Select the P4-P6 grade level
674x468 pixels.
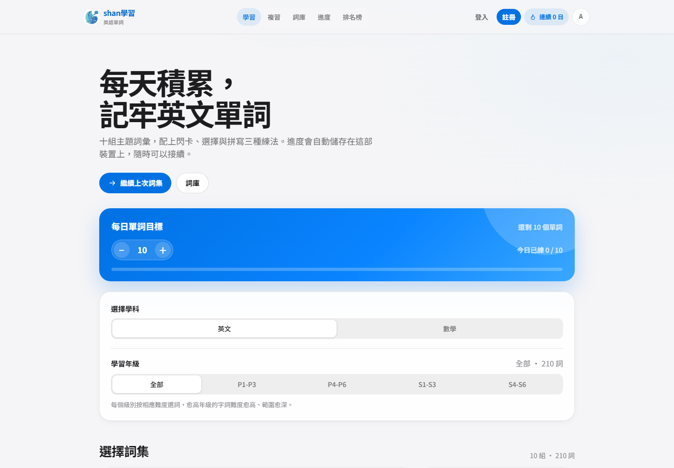pos(337,384)
